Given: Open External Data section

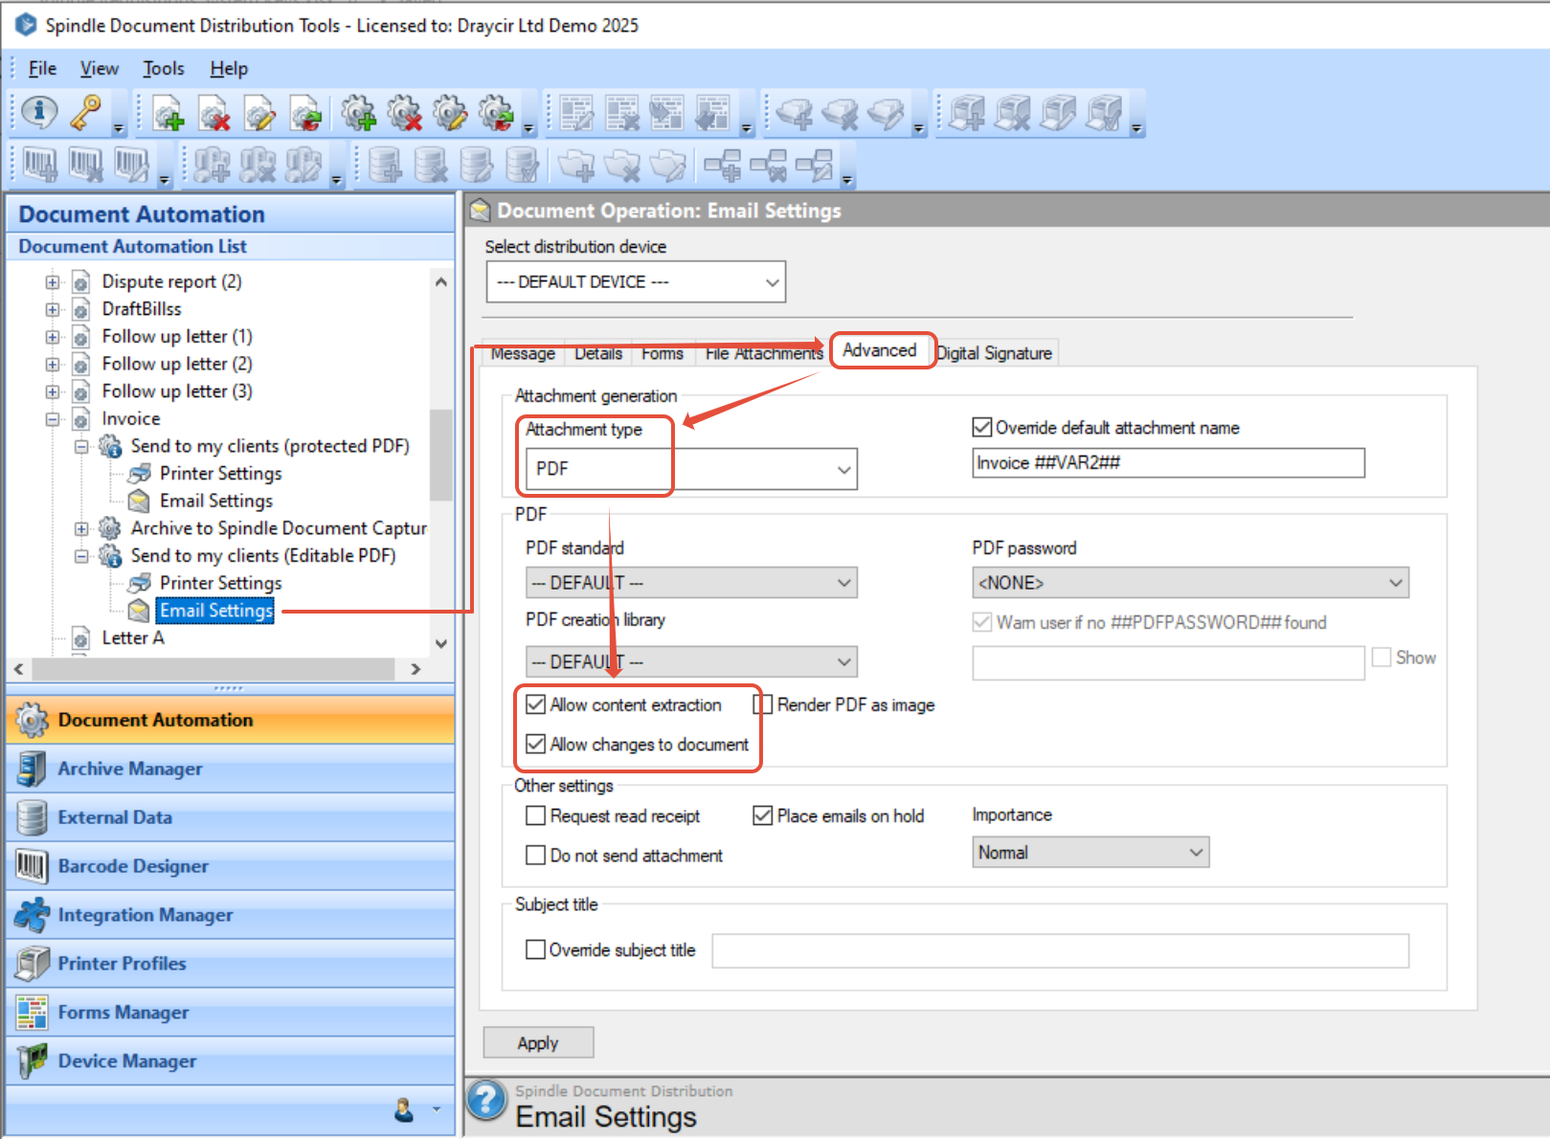Looking at the screenshot, I should pyautogui.click(x=230, y=817).
